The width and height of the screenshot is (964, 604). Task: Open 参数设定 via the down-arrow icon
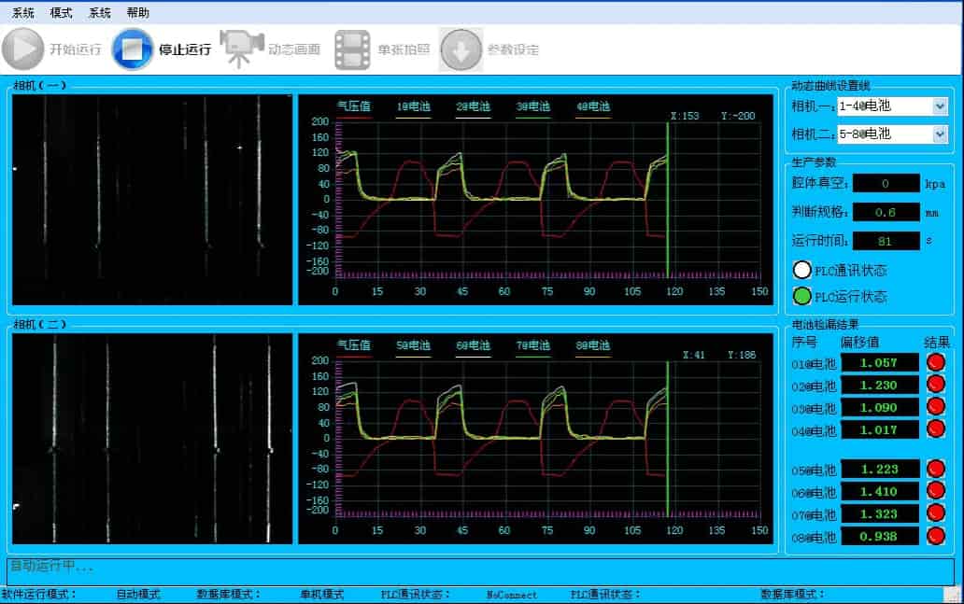coord(461,49)
